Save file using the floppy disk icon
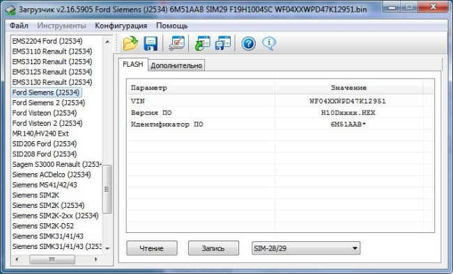The image size is (453, 274). pos(151,44)
